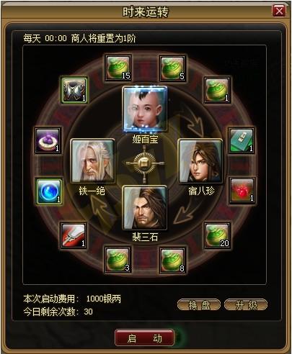Click the golden center wheel pointer
292x354 pixels.
(x=144, y=164)
